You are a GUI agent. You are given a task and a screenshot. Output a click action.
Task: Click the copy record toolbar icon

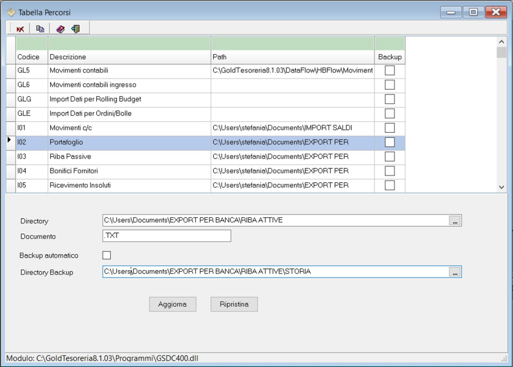(x=40, y=28)
